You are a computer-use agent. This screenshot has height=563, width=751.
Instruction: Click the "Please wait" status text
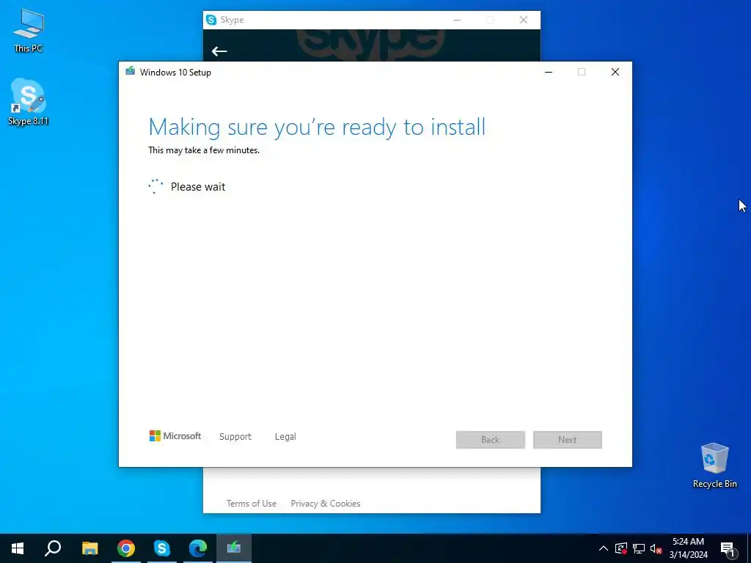(x=198, y=187)
